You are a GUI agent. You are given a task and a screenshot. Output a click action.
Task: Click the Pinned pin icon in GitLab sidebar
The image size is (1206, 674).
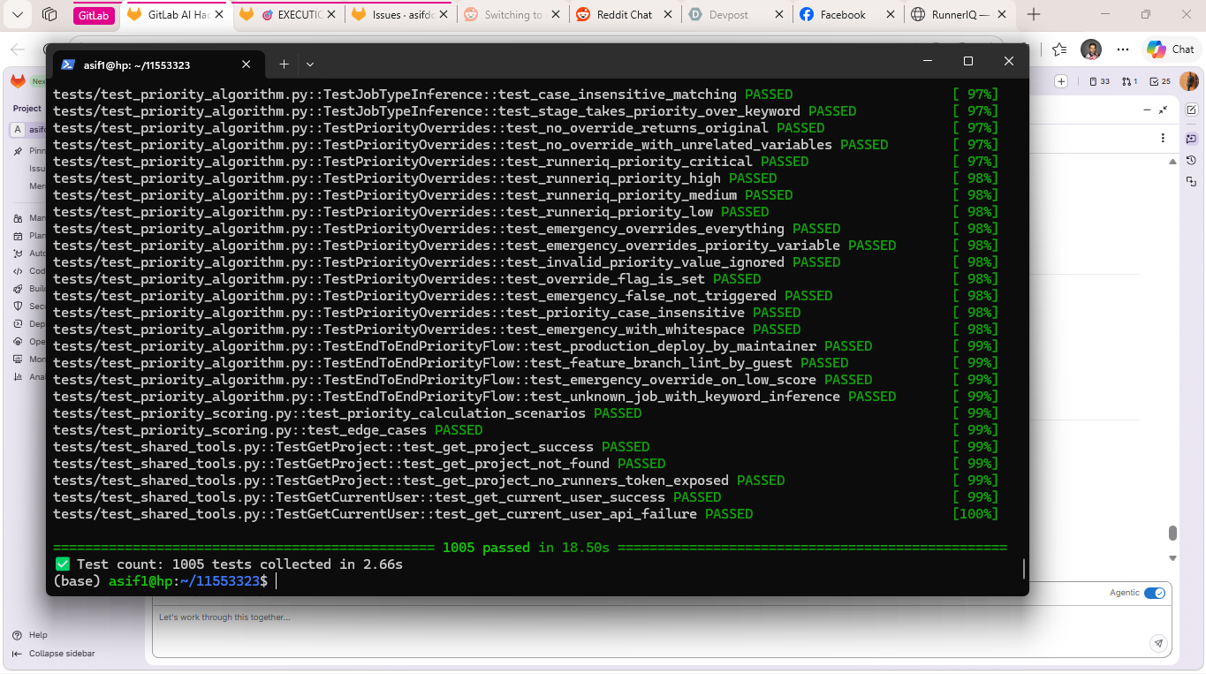[19, 151]
